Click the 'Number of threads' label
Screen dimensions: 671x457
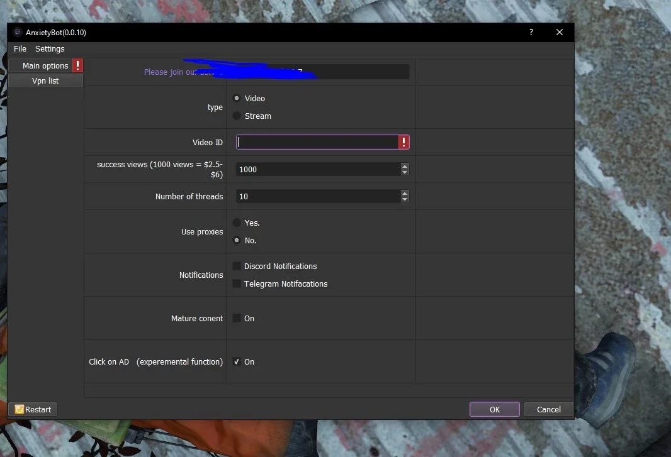click(x=189, y=196)
